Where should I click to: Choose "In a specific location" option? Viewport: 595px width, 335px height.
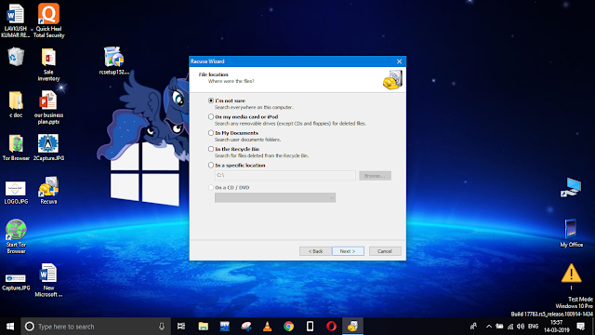(211, 166)
